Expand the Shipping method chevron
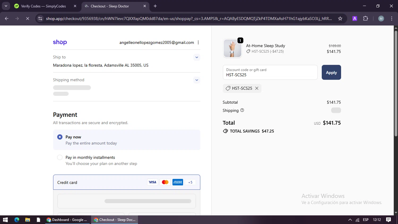The height and width of the screenshot is (224, 398). point(197,80)
